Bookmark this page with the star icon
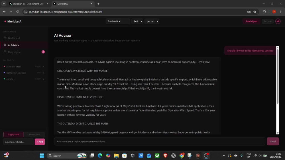Image resolution: width=285 pixels, height=160 pixels. click(255, 12)
